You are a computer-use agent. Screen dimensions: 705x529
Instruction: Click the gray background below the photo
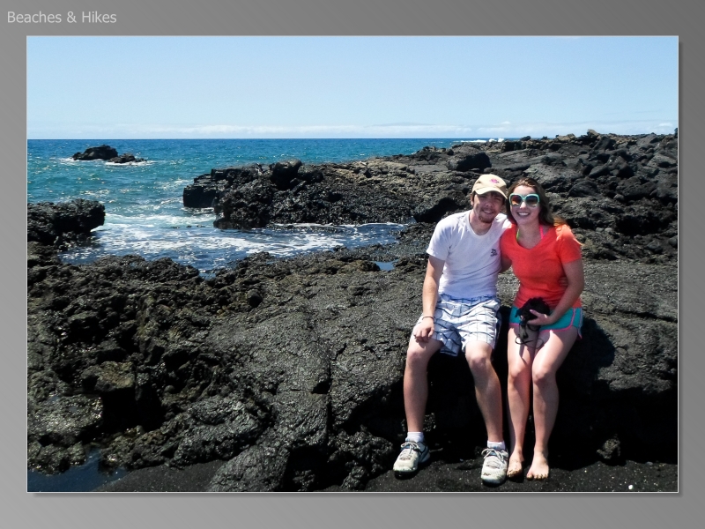[352, 510]
